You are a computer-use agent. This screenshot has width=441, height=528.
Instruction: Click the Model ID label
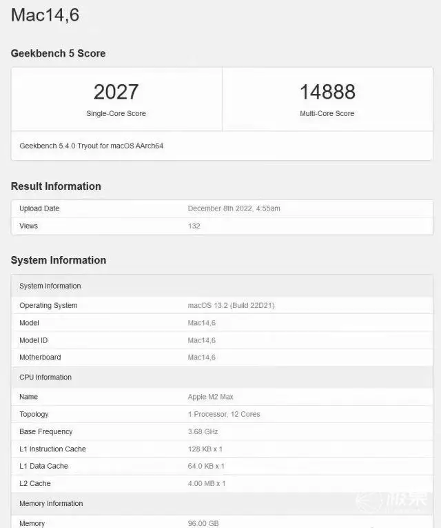(x=34, y=340)
